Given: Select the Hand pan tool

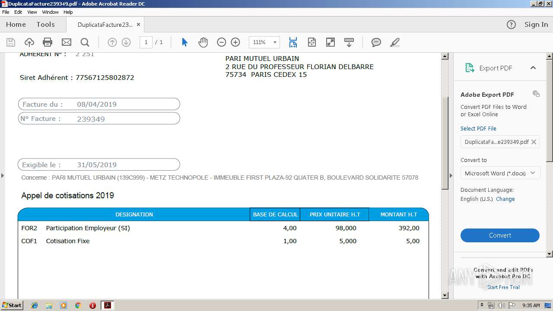Looking at the screenshot, I should click(x=203, y=42).
